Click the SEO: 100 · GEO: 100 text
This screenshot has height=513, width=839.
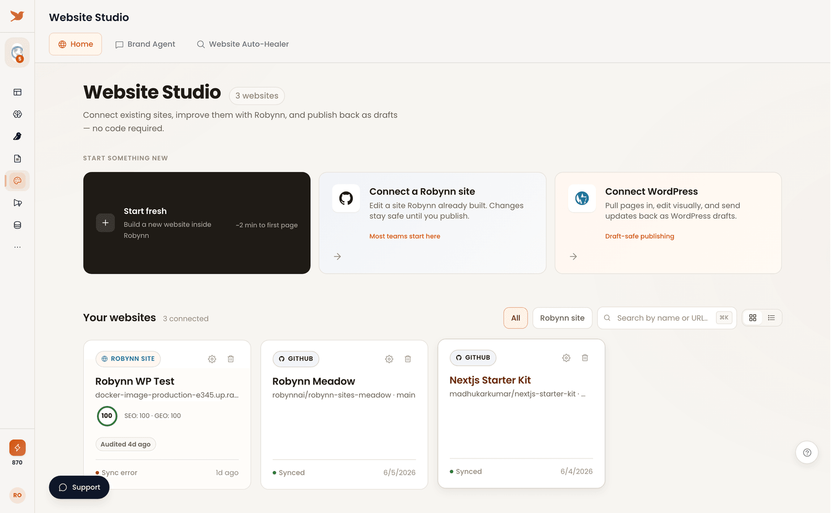pyautogui.click(x=153, y=416)
